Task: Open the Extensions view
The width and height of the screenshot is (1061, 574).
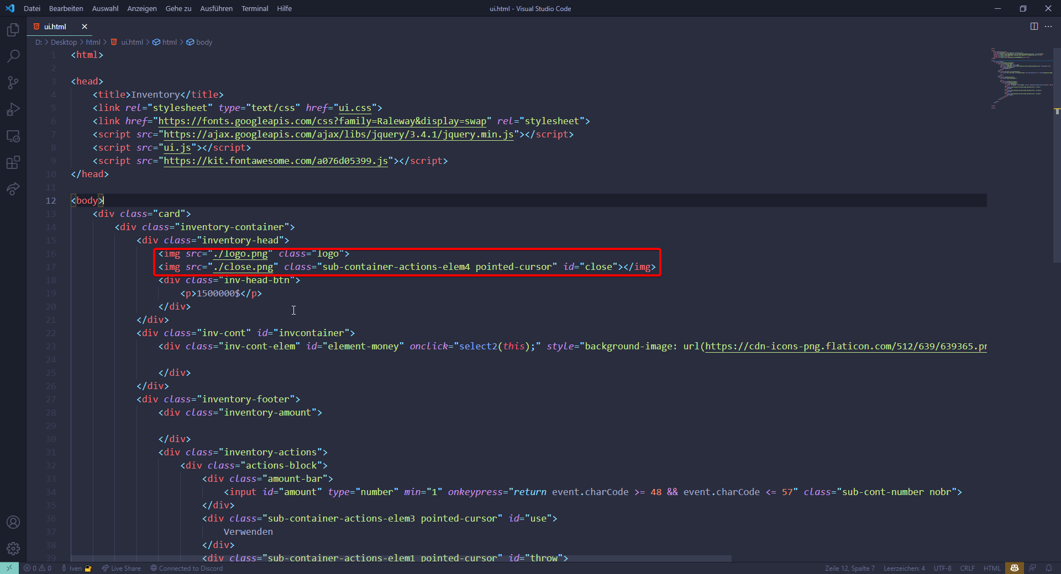Action: click(13, 162)
